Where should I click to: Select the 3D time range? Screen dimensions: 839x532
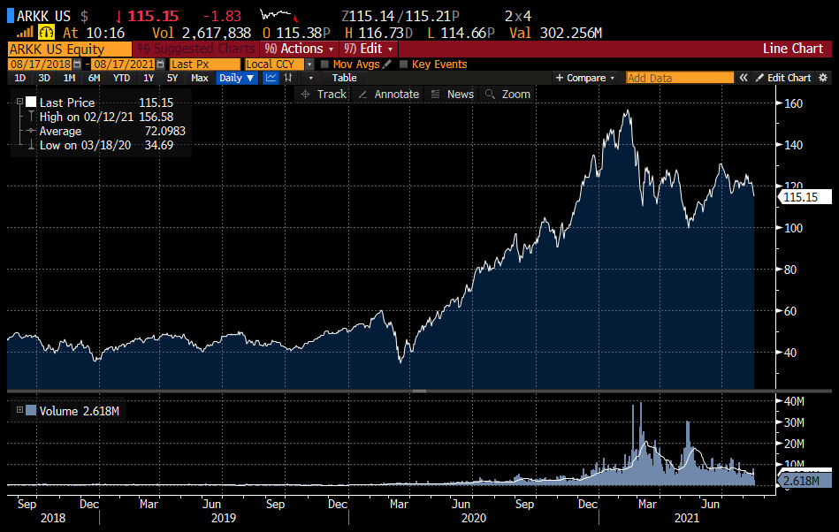pyautogui.click(x=44, y=78)
